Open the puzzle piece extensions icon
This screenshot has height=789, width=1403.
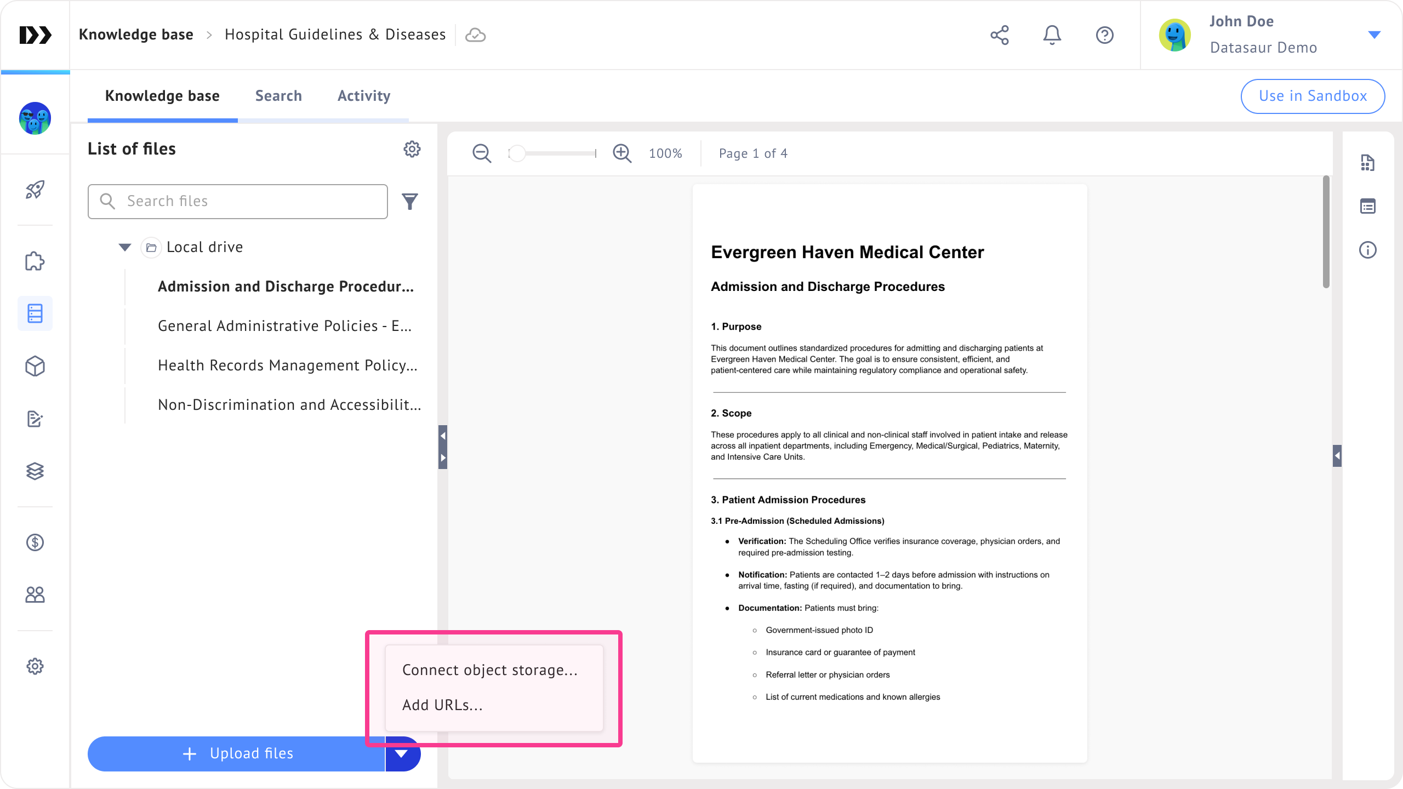[35, 261]
